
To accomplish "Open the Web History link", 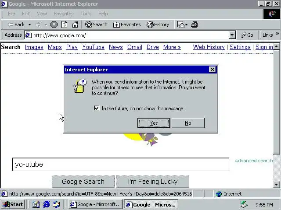I will click(x=209, y=47).
